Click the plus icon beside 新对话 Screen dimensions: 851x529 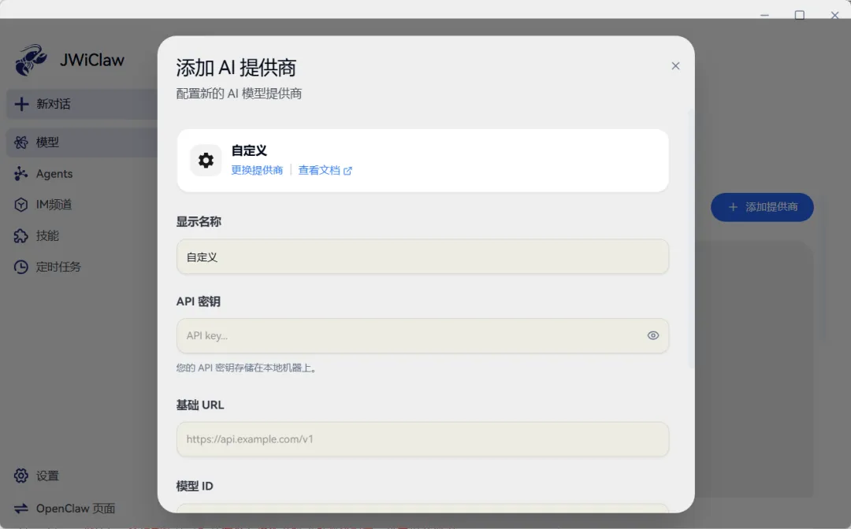click(x=21, y=104)
